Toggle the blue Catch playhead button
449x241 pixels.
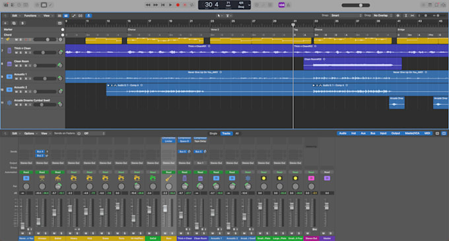(x=88, y=15)
